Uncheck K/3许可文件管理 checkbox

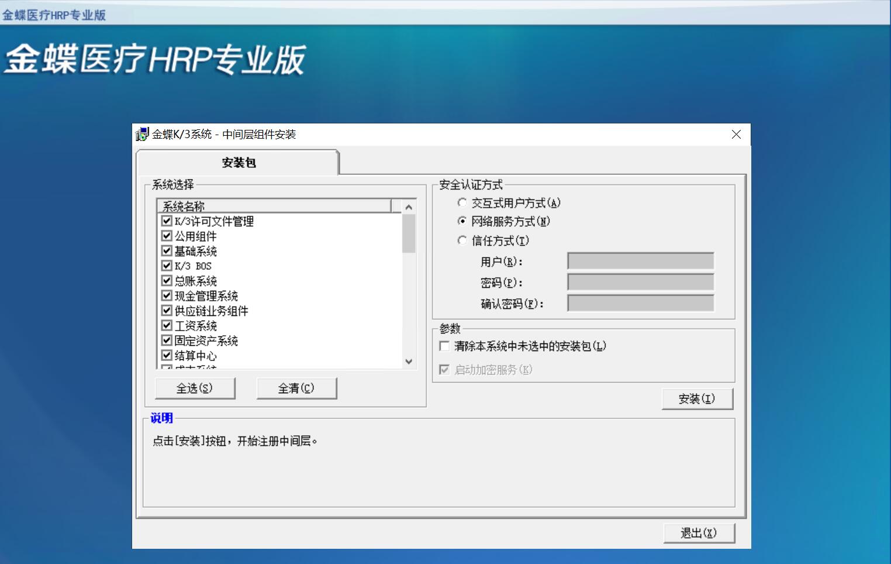pyautogui.click(x=167, y=221)
